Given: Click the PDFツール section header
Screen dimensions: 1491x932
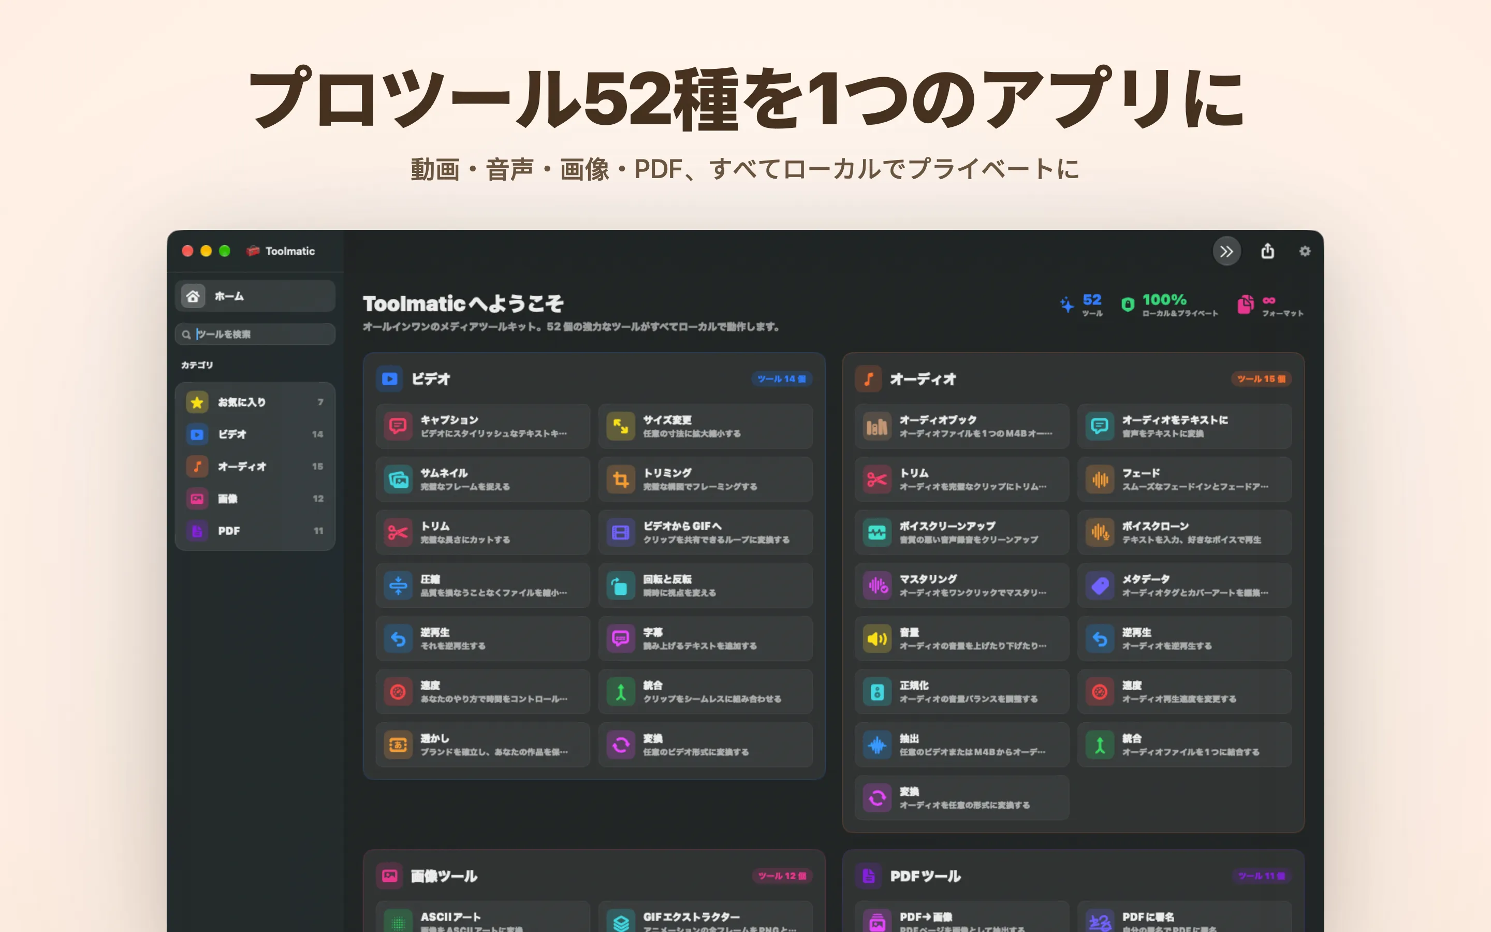Looking at the screenshot, I should (926, 876).
